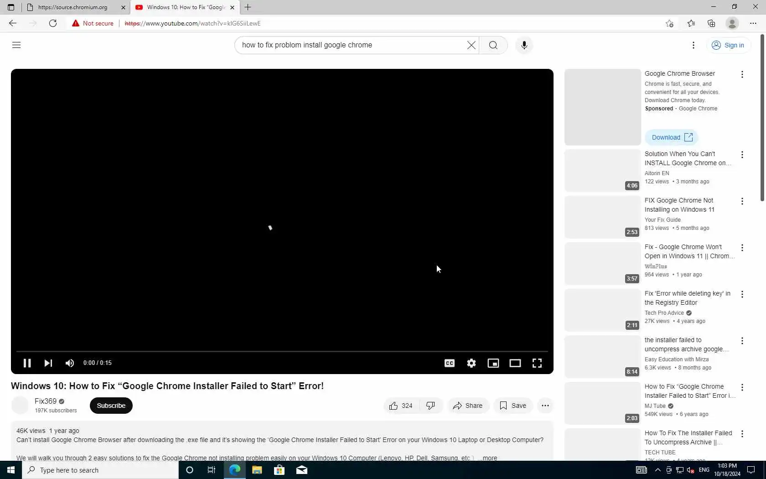This screenshot has height=479, width=766.
Task: Pause the video playback
Action: [27, 363]
